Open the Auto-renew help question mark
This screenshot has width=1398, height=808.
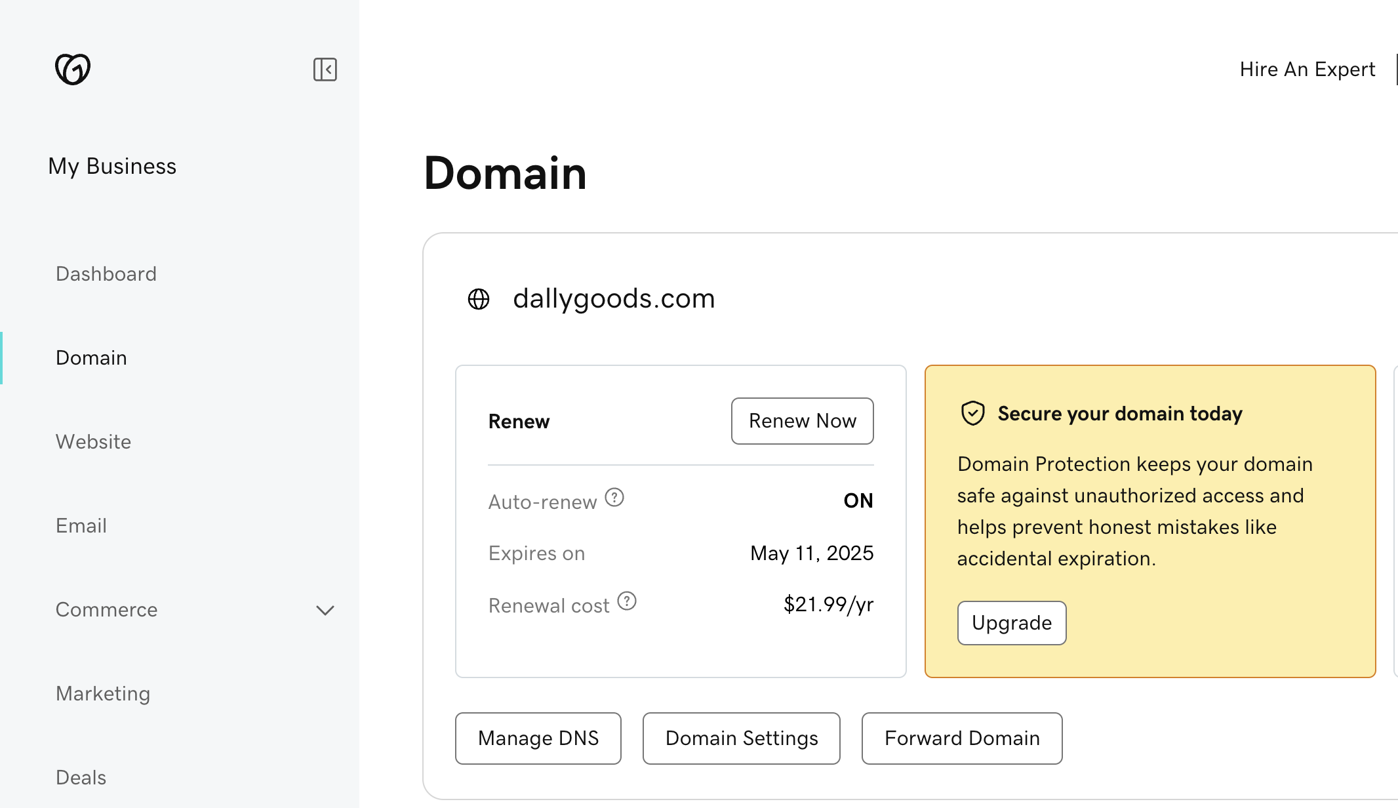[x=614, y=498]
